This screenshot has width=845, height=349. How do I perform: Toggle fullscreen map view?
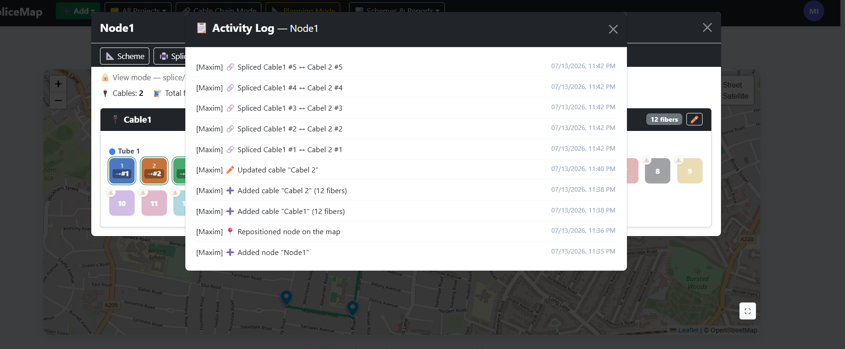click(x=748, y=311)
